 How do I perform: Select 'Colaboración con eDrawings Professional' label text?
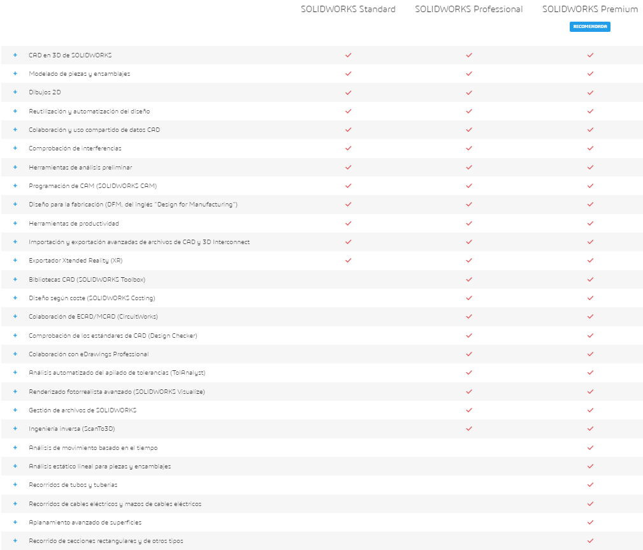coord(89,354)
